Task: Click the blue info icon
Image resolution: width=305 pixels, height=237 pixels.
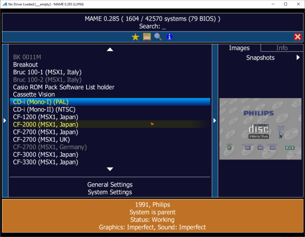Action: 169,37
